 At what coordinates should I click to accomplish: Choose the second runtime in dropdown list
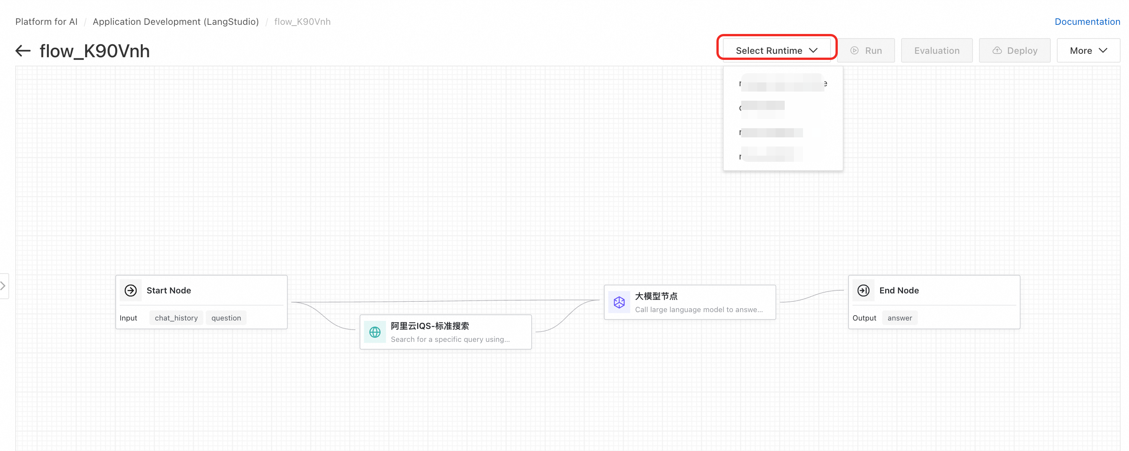tap(763, 107)
